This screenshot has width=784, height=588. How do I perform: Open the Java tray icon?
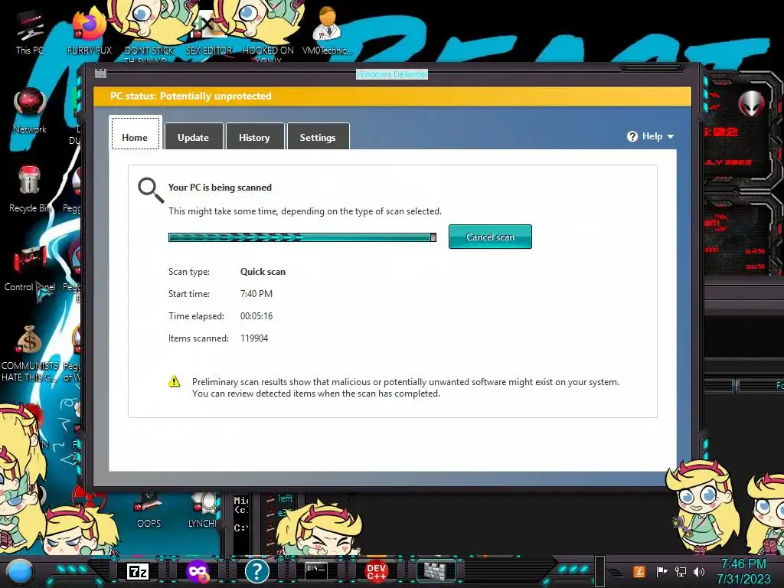[639, 571]
